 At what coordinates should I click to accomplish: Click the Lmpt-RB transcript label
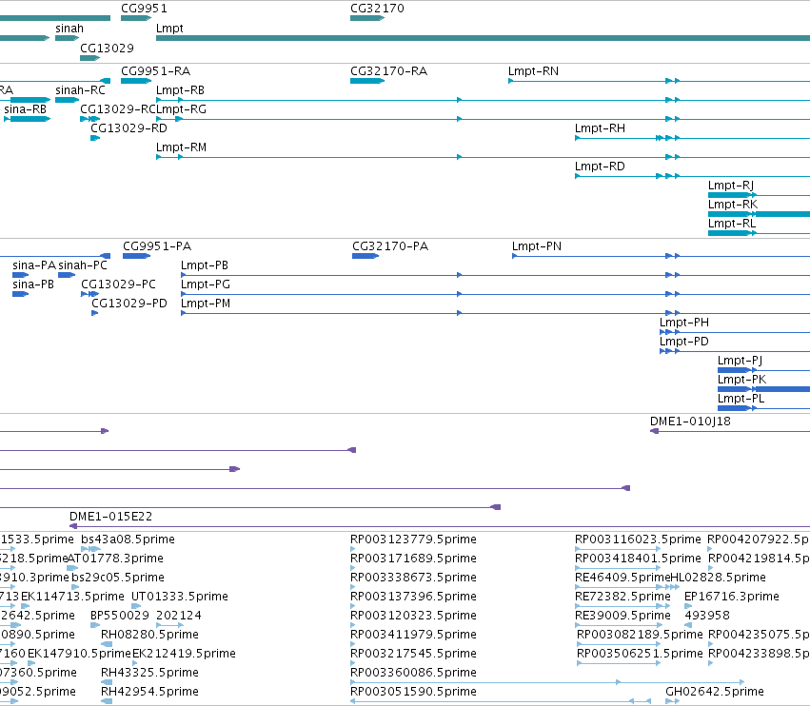180,89
